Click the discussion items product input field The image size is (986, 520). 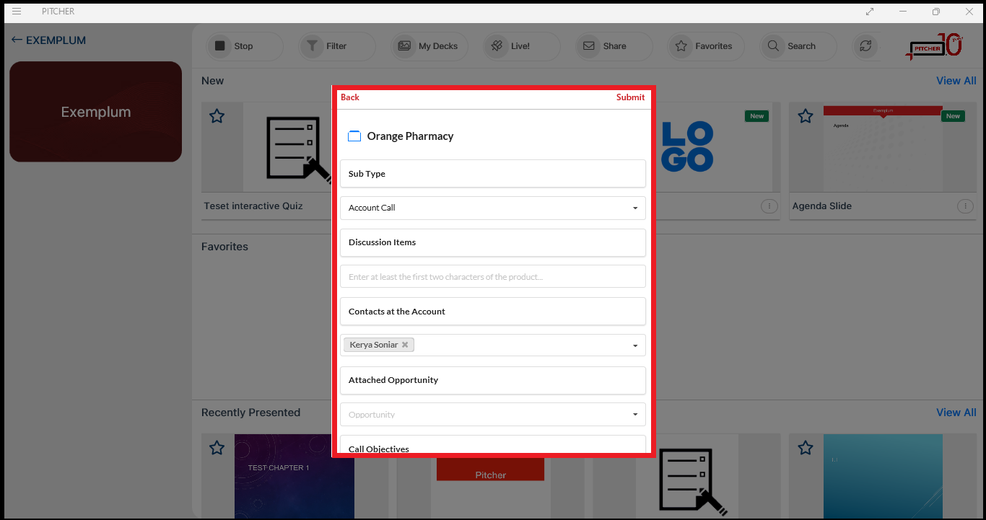(492, 277)
